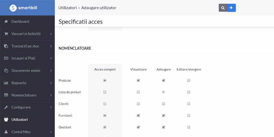Click the blue plus add button
Viewport: 274px width, 137px height.
(231, 8)
